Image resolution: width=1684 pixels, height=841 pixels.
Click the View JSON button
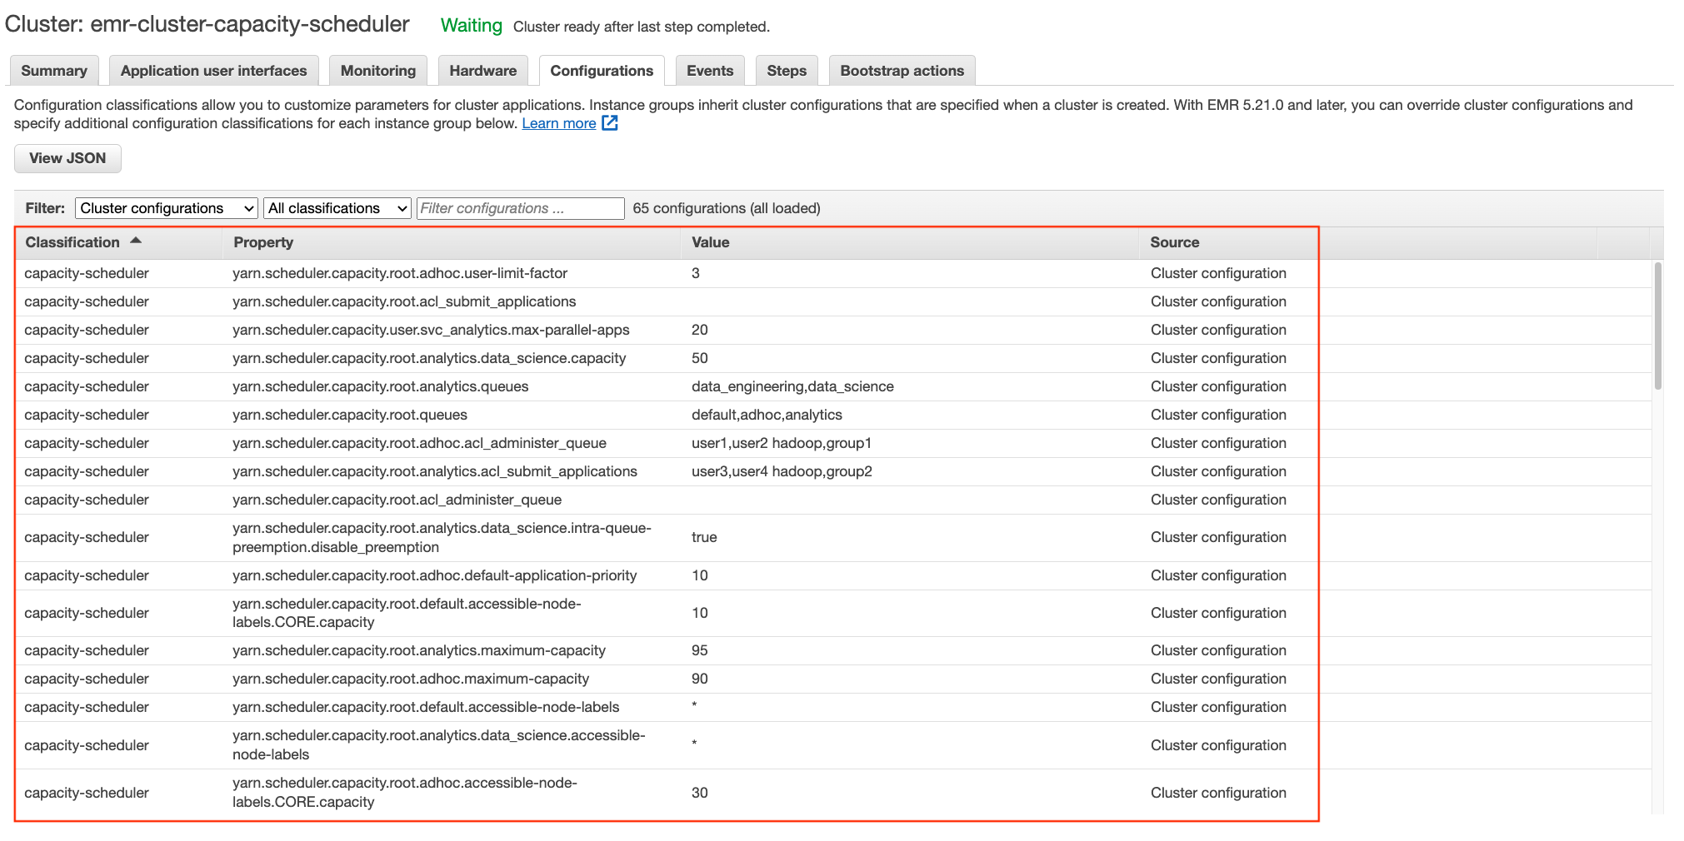pyautogui.click(x=67, y=158)
